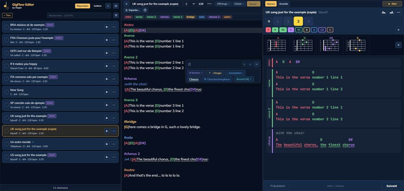Grab the floating toolbar drag handle

tap(189, 64)
